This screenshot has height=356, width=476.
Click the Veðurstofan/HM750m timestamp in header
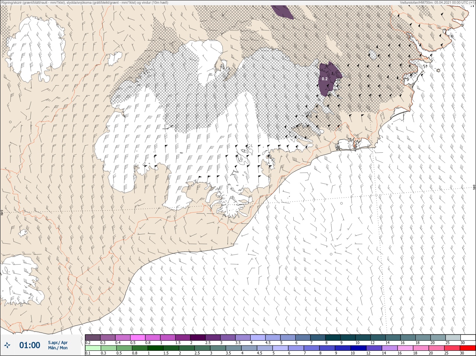tap(437, 3)
